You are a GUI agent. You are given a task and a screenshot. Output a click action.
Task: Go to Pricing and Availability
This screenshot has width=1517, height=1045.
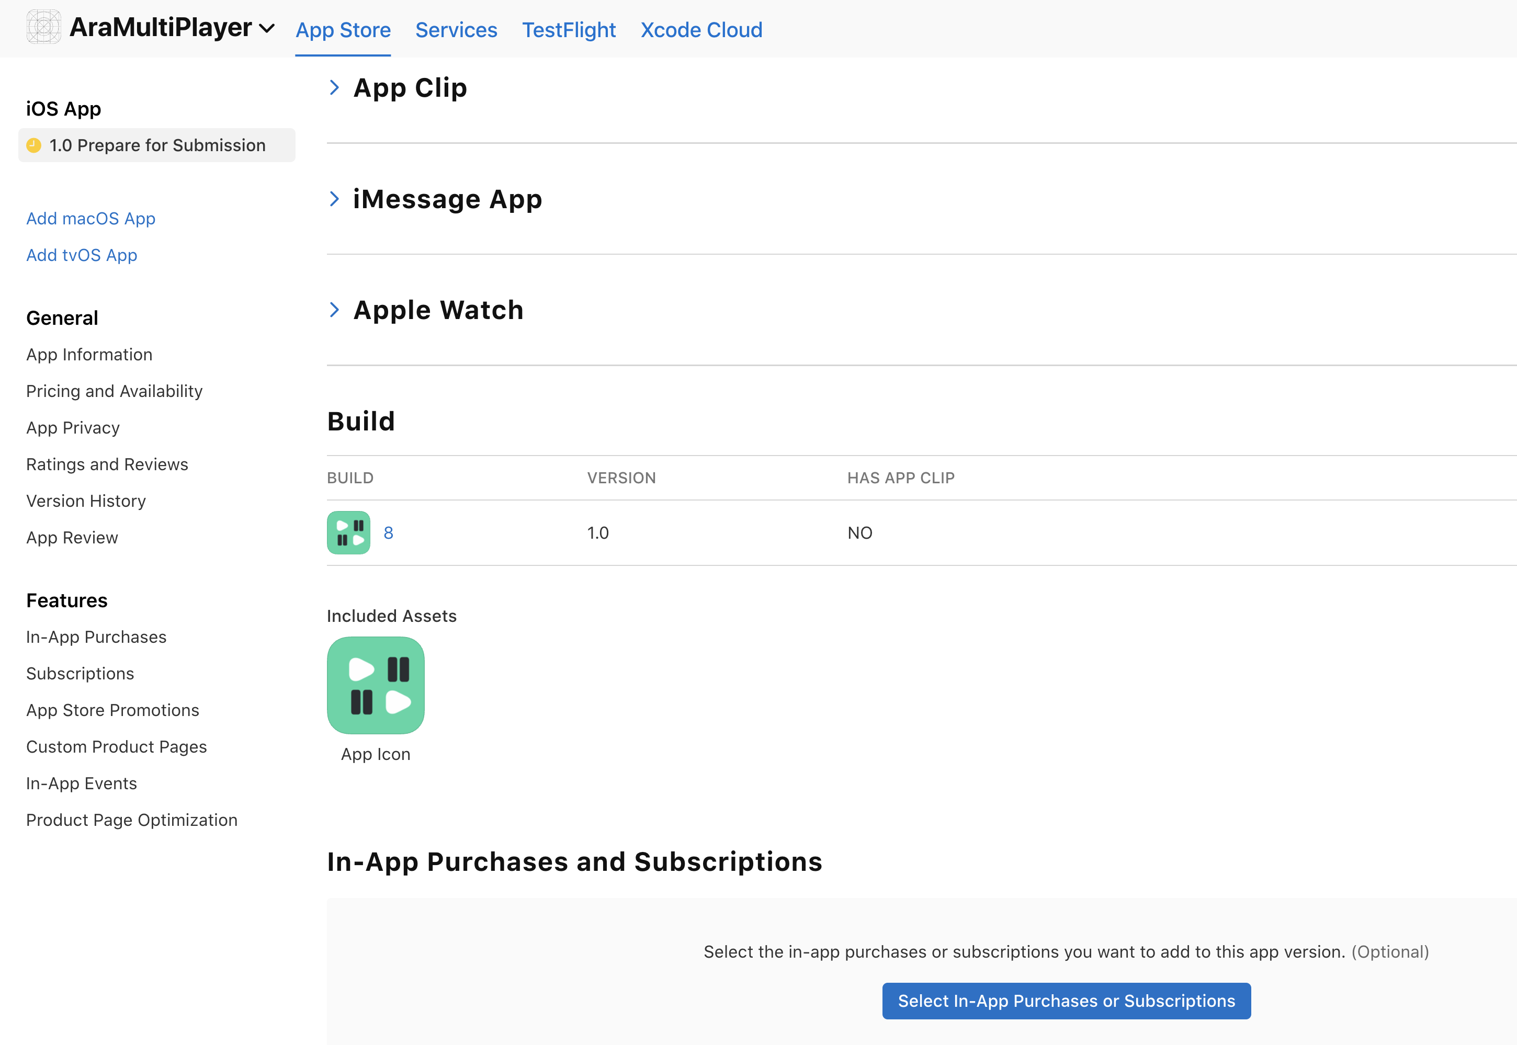pyautogui.click(x=115, y=392)
